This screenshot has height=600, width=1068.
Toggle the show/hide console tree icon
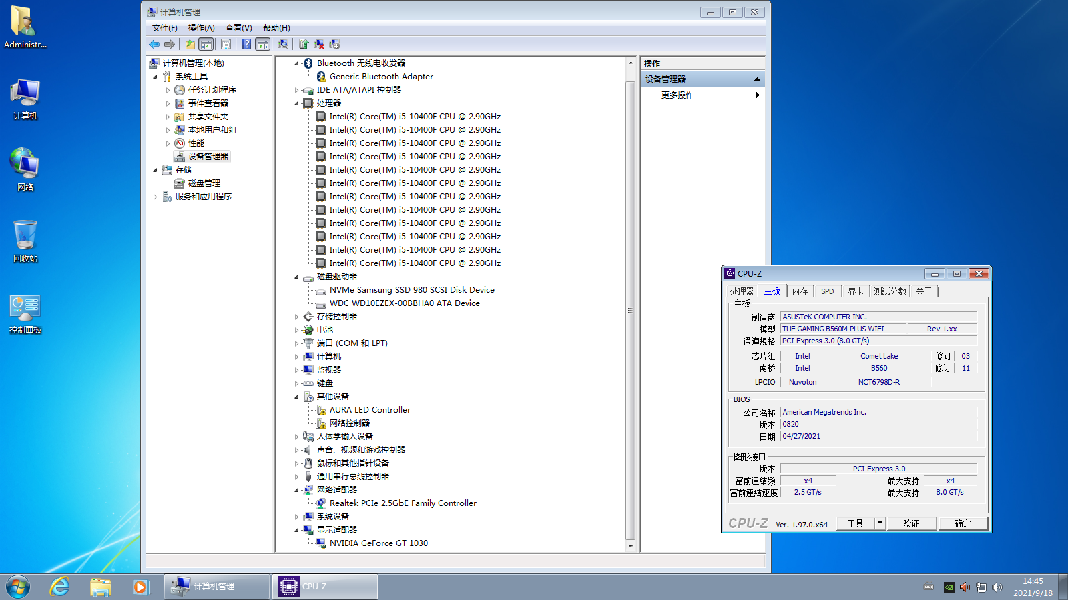tap(206, 44)
